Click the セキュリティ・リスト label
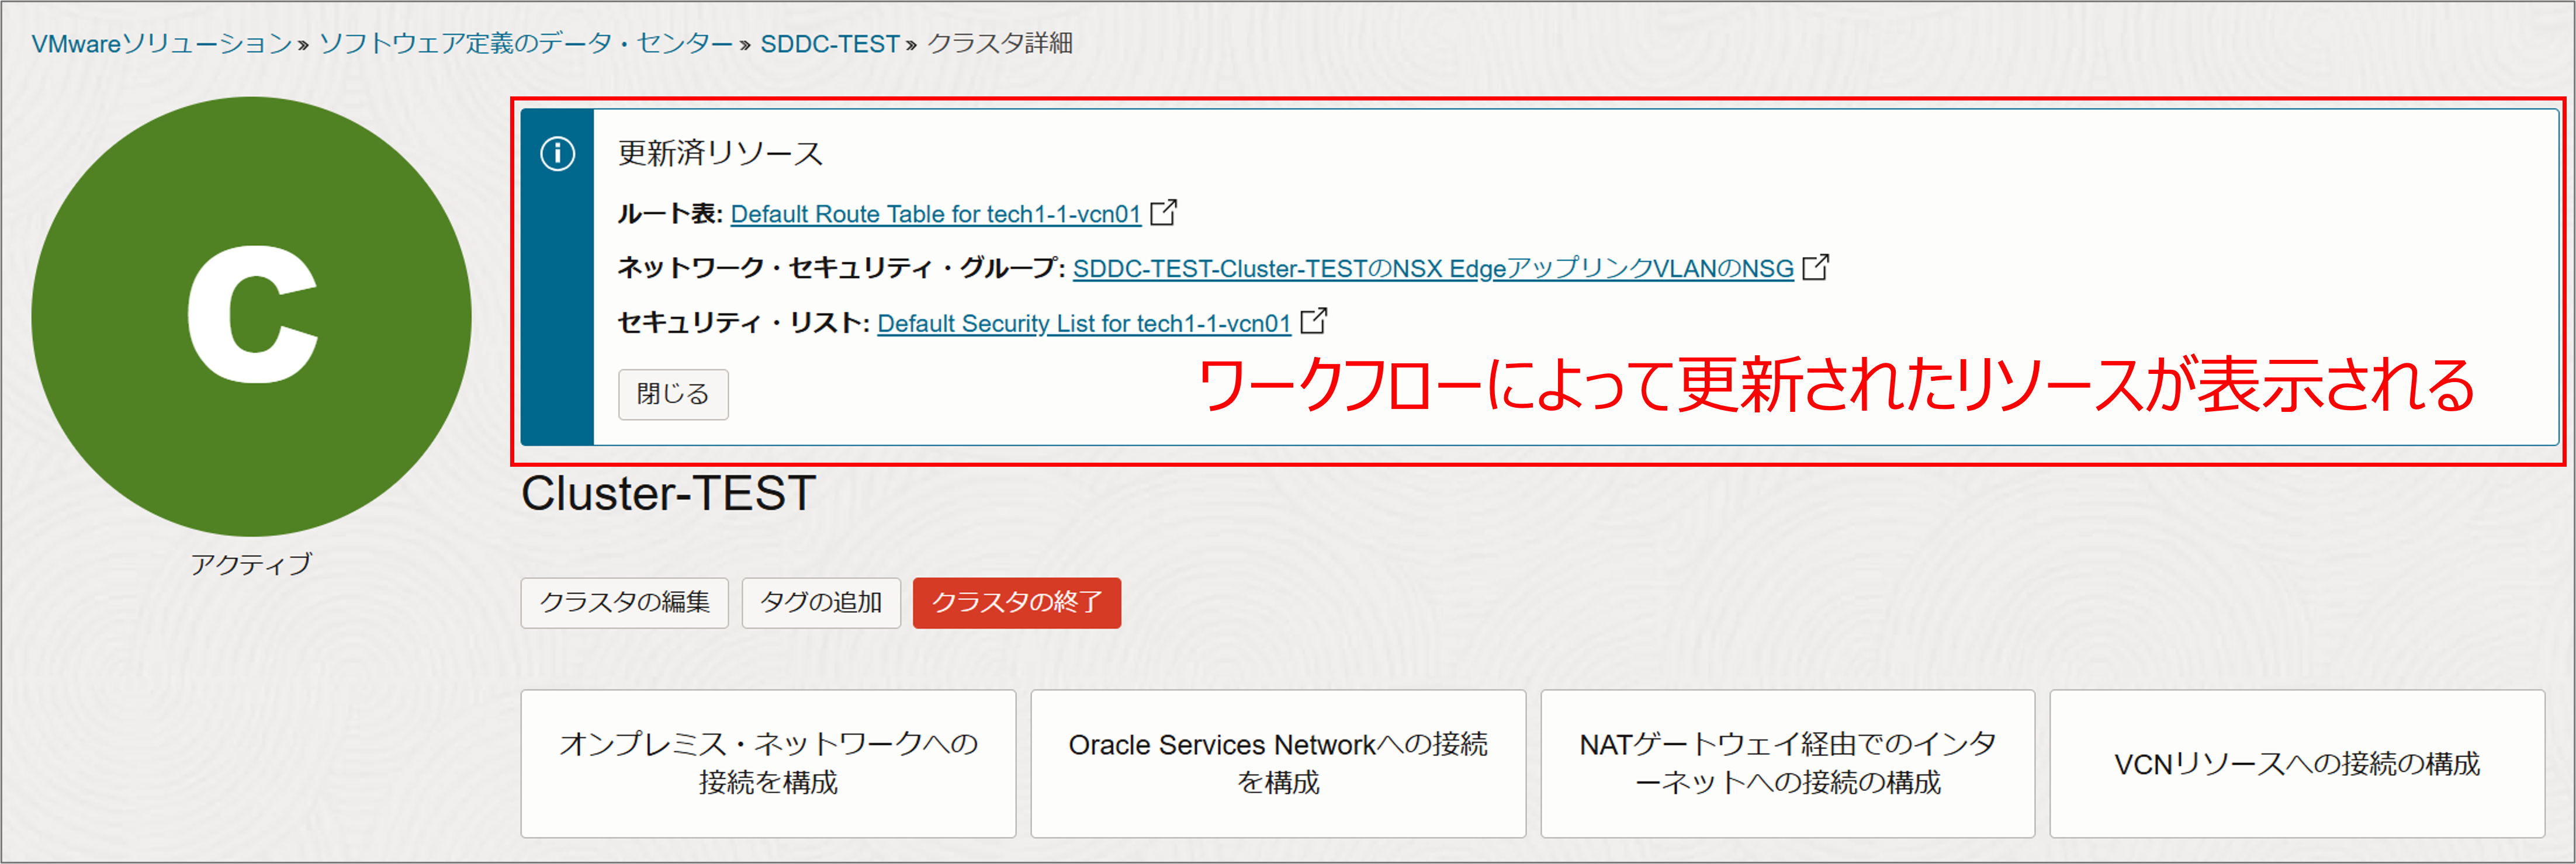Viewport: 2576px width, 864px height. coord(743,323)
